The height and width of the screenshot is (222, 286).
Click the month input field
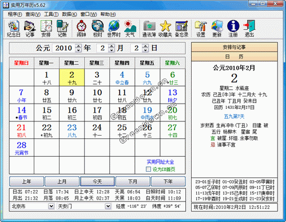tap(102, 48)
